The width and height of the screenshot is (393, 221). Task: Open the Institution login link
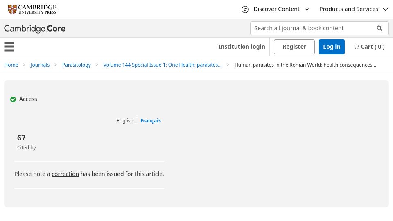pyautogui.click(x=242, y=47)
